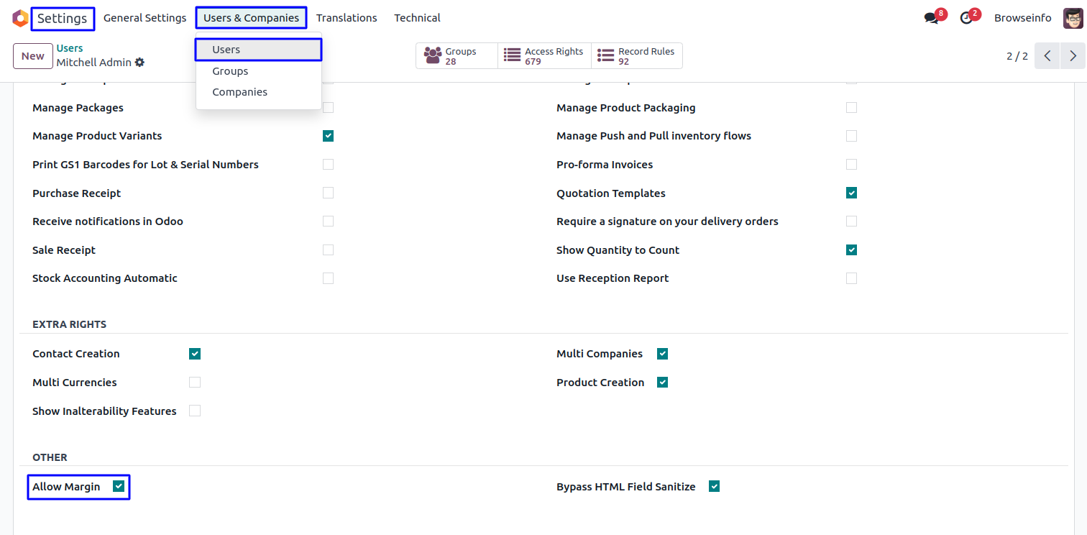
Task: Click the user avatar picture
Action: 1073,18
